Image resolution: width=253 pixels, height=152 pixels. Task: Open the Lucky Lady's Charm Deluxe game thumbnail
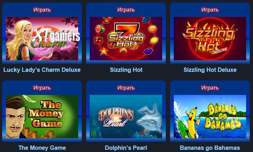(x=42, y=39)
